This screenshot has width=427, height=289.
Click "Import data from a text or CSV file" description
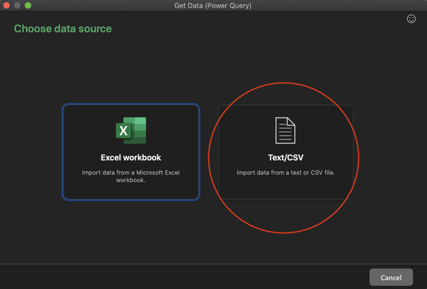click(286, 173)
